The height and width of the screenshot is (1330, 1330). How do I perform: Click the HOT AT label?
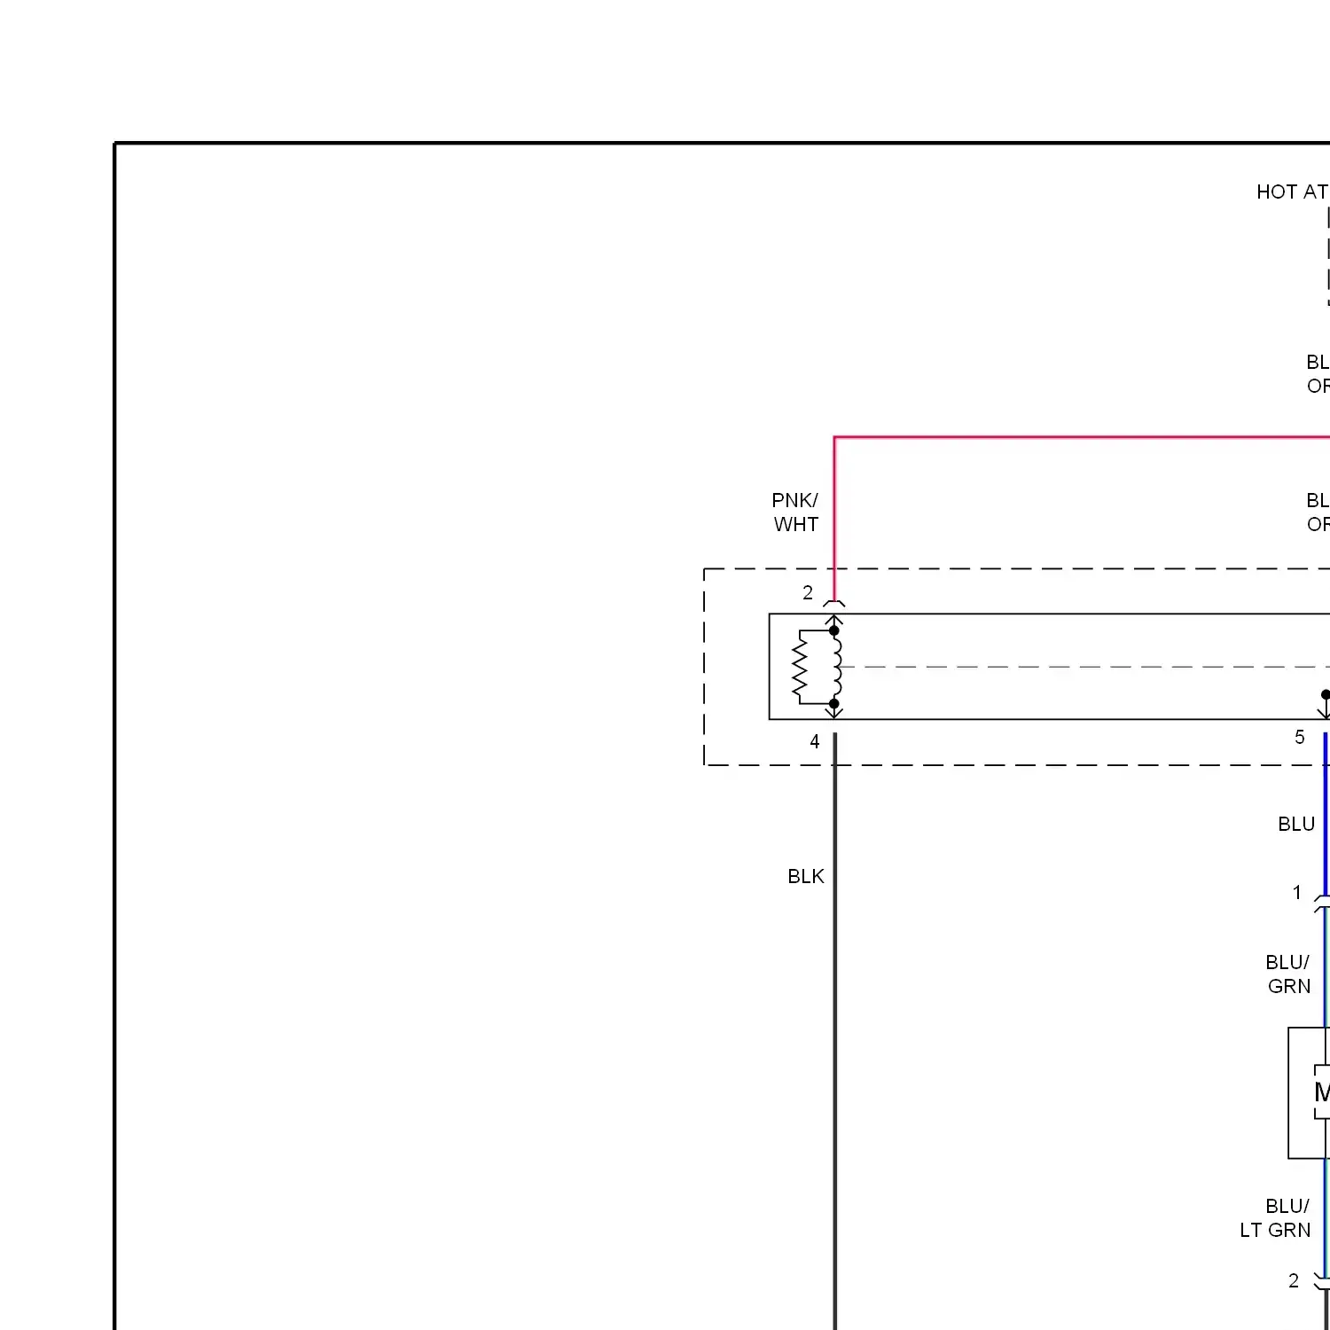[1293, 192]
